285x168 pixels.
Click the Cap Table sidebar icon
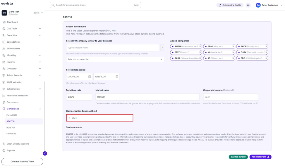coord(4,29)
